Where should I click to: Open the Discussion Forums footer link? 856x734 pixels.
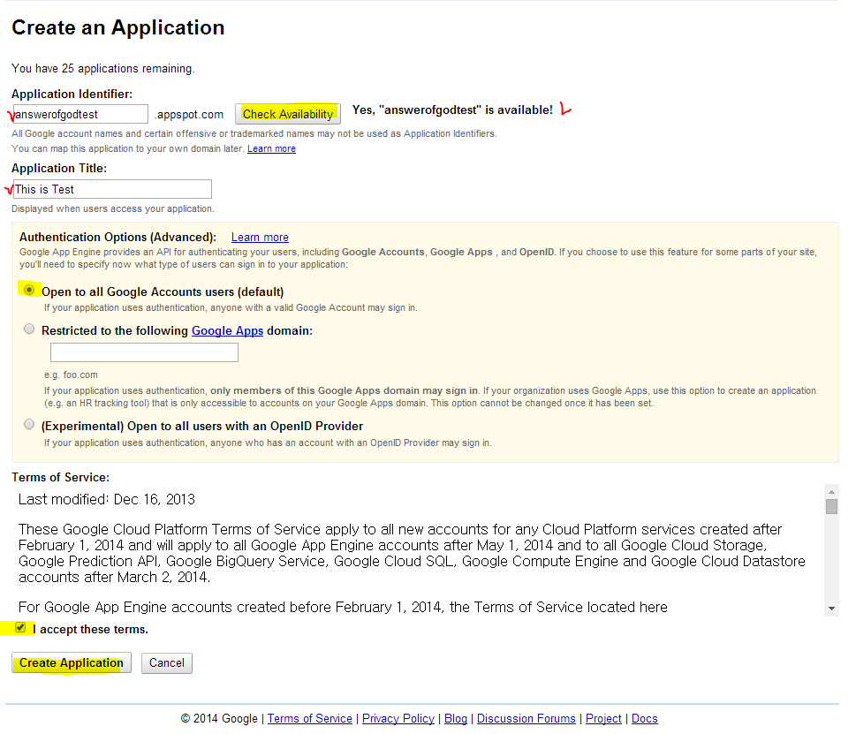click(x=526, y=719)
